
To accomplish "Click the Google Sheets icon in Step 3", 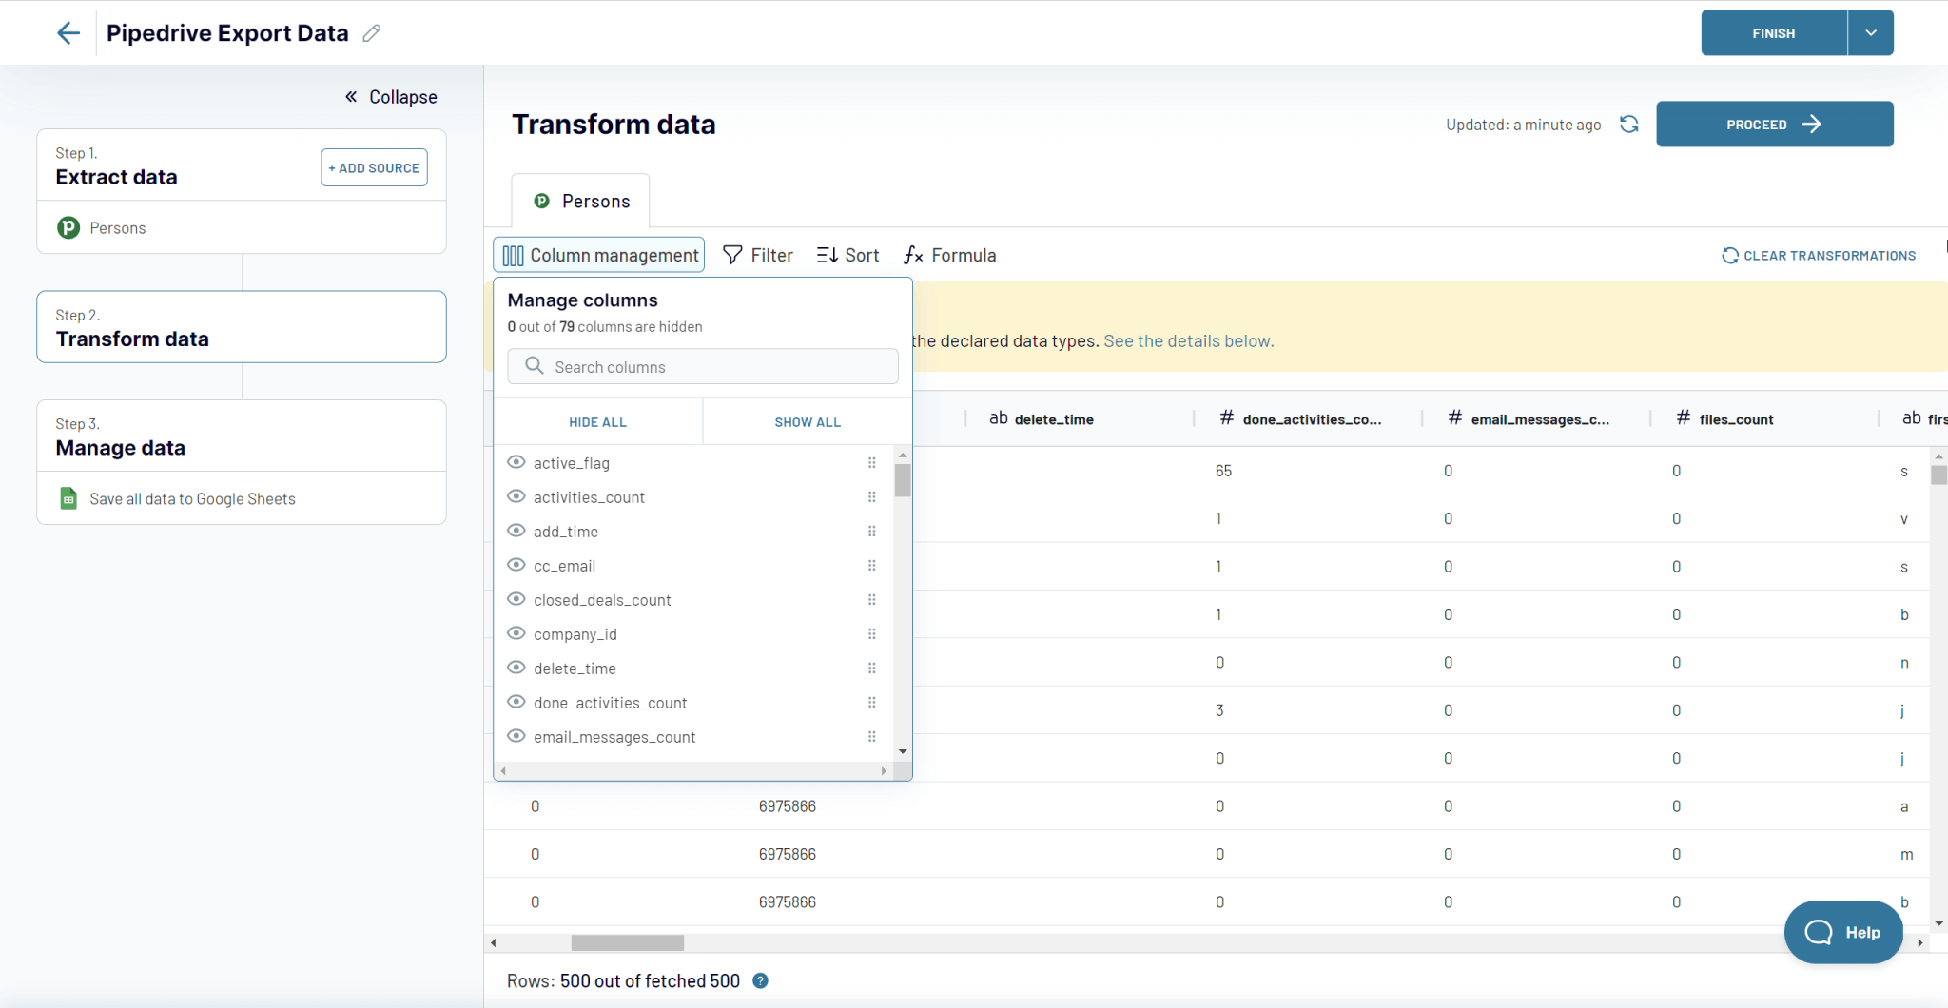I will [68, 498].
